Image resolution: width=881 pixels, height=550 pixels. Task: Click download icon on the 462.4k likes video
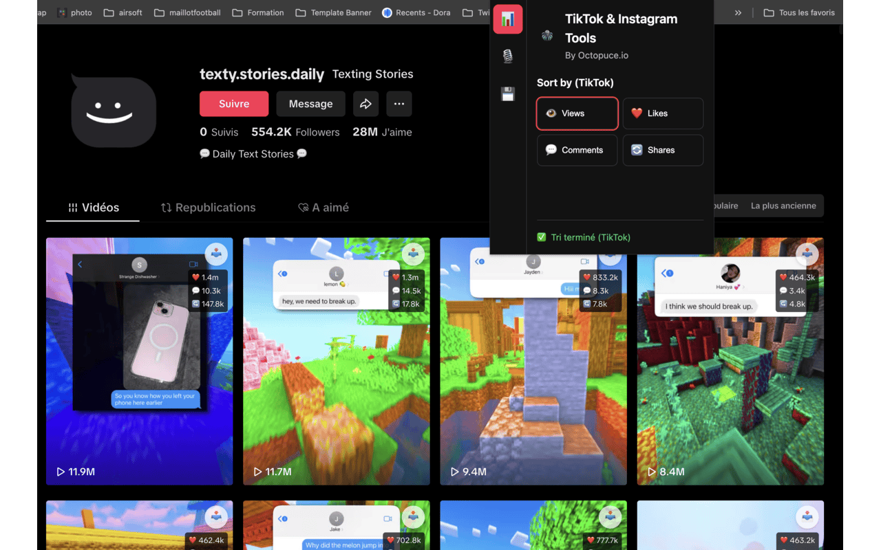217,516
